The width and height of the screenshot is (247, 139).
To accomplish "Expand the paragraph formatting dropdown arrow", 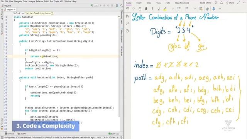I will tap(195, 9).
